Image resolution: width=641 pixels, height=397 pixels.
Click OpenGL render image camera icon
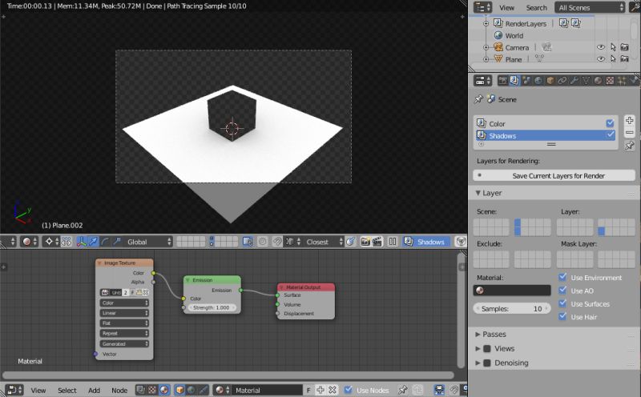pyautogui.click(x=365, y=242)
